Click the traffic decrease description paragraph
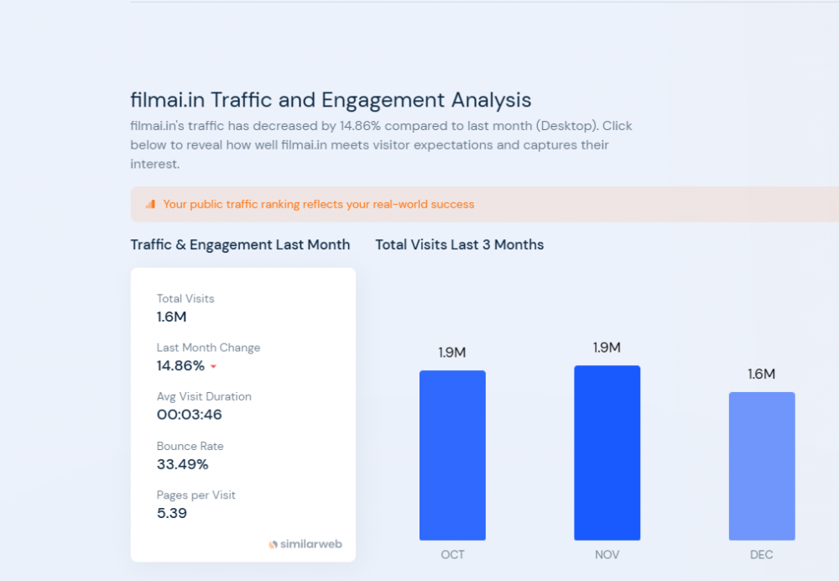Image resolution: width=839 pixels, height=581 pixels. [x=381, y=145]
